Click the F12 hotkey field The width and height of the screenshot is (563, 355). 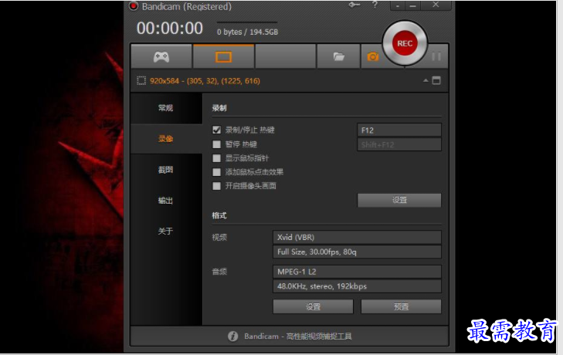coord(399,130)
